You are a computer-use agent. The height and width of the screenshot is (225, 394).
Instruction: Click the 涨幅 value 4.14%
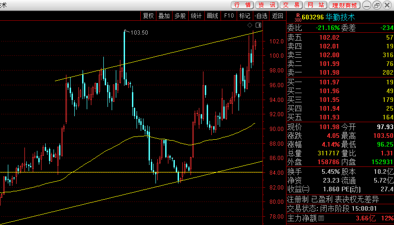pos(331,145)
